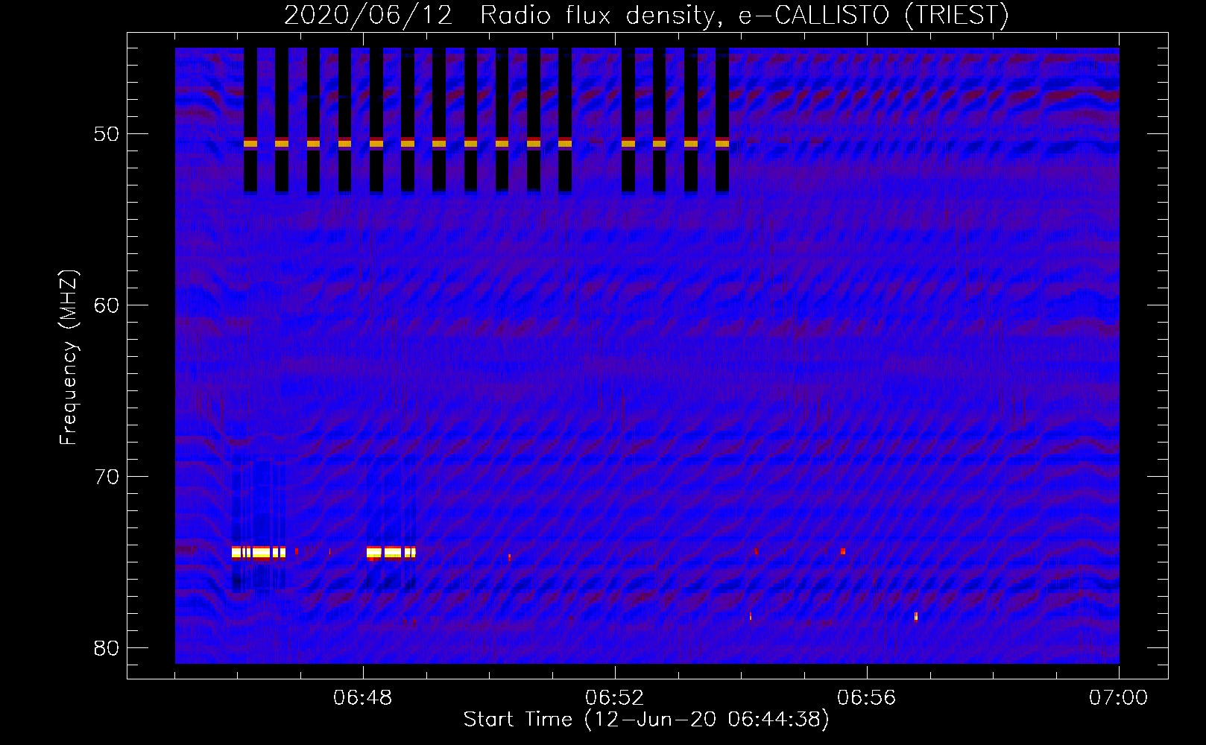This screenshot has width=1206, height=745.
Task: Click the 06:48 time tick label
Action: point(363,698)
